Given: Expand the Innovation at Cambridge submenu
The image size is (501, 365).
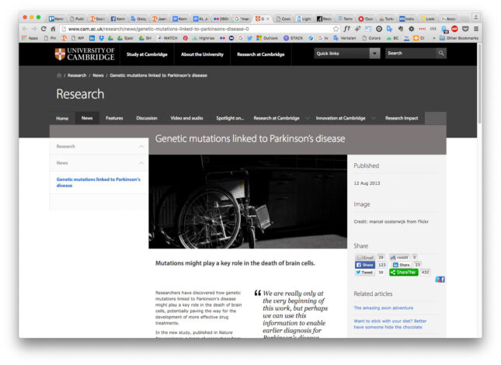Looking at the screenshot, I should coord(372,118).
